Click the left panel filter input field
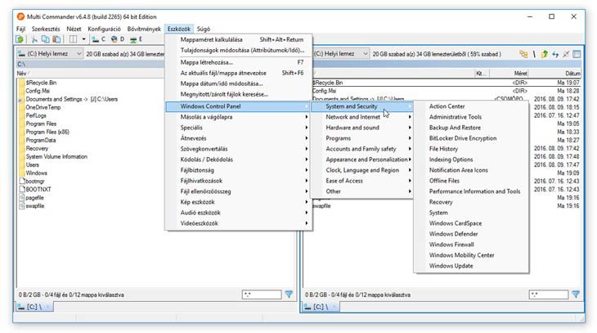 tap(260, 294)
